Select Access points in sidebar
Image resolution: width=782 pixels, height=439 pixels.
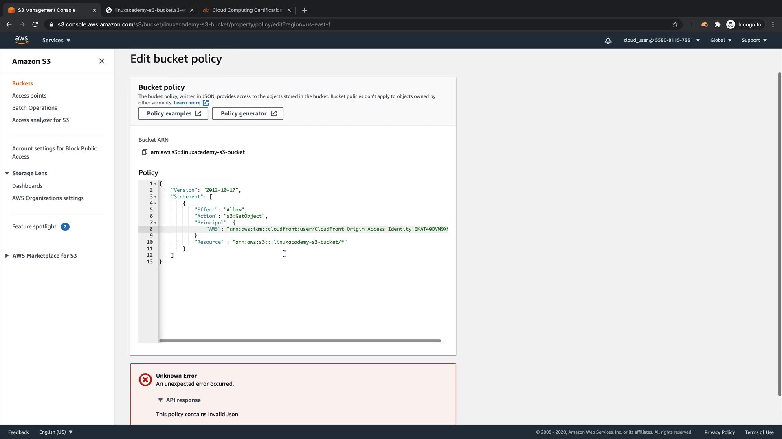tap(29, 96)
